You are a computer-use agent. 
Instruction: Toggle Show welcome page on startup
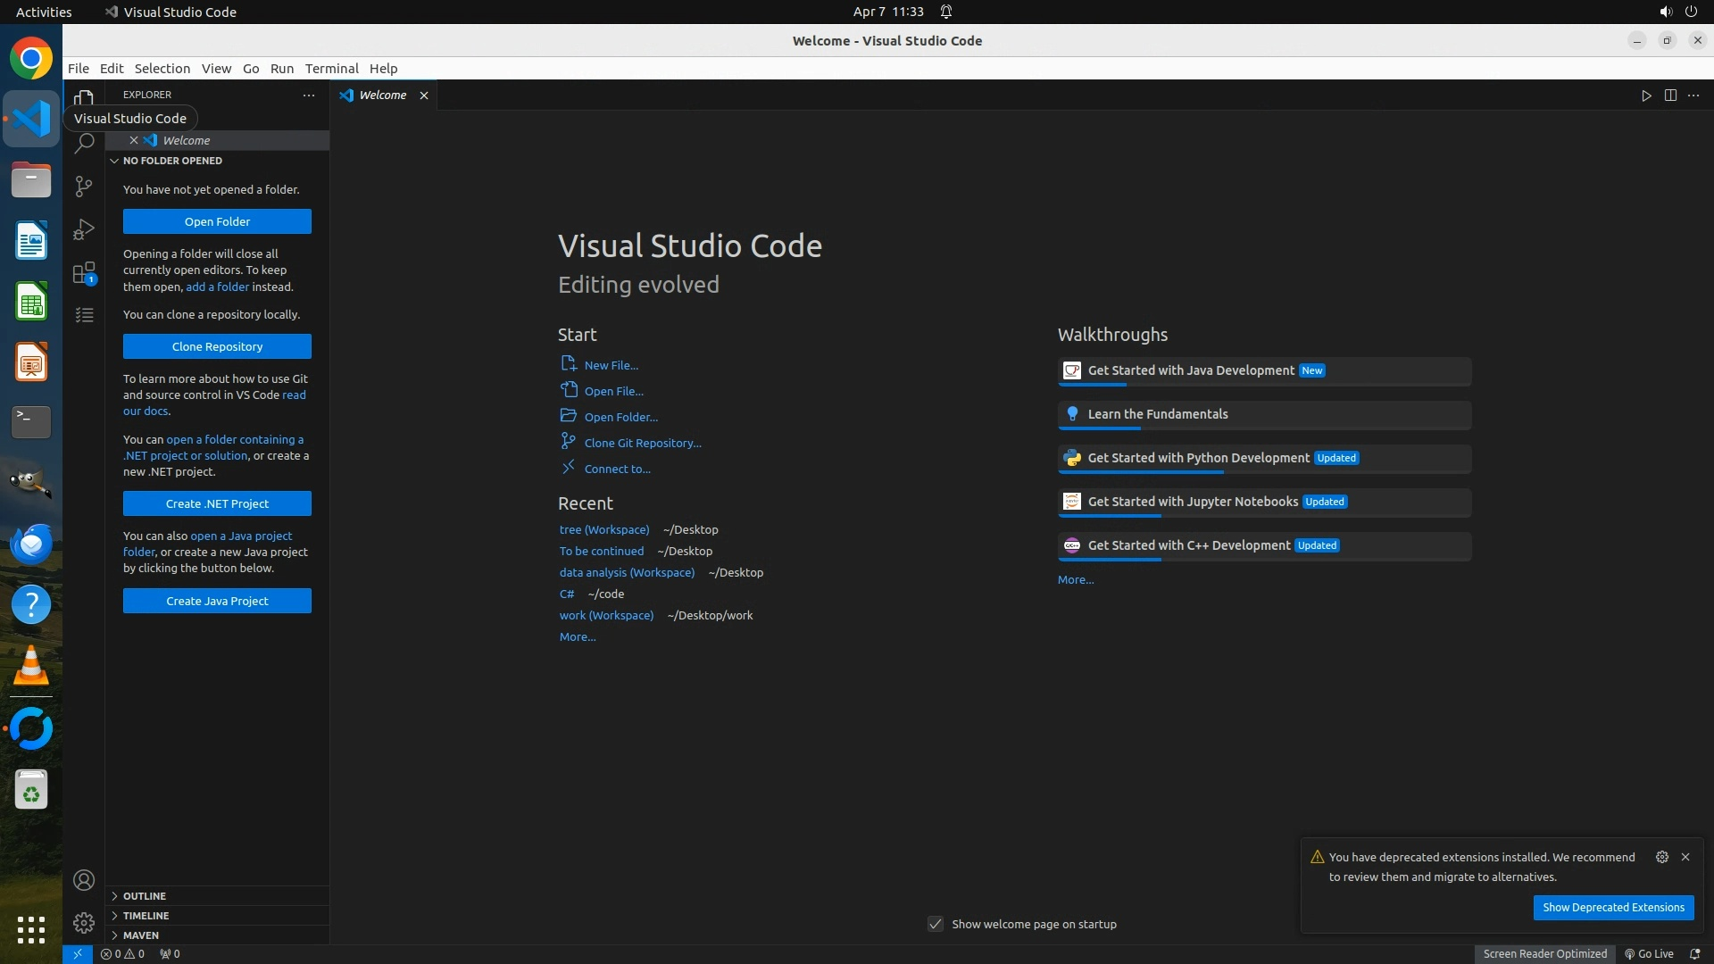[936, 925]
